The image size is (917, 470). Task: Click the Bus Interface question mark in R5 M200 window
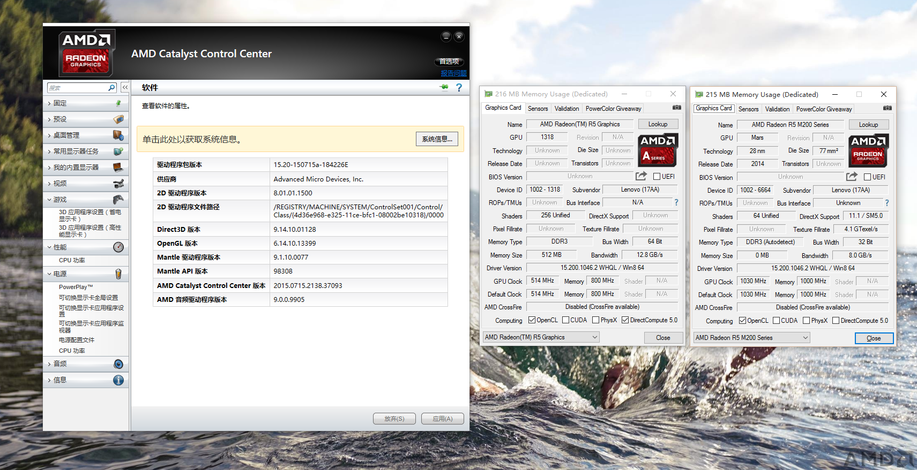[887, 203]
